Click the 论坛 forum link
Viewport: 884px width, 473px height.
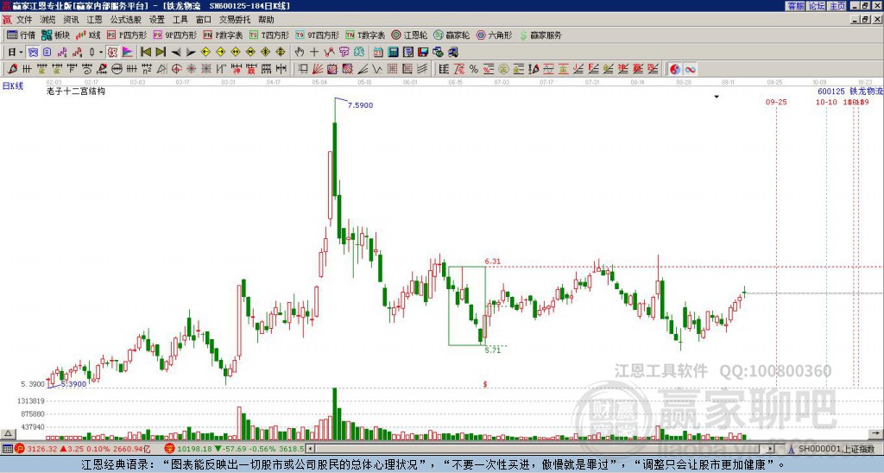(x=817, y=6)
